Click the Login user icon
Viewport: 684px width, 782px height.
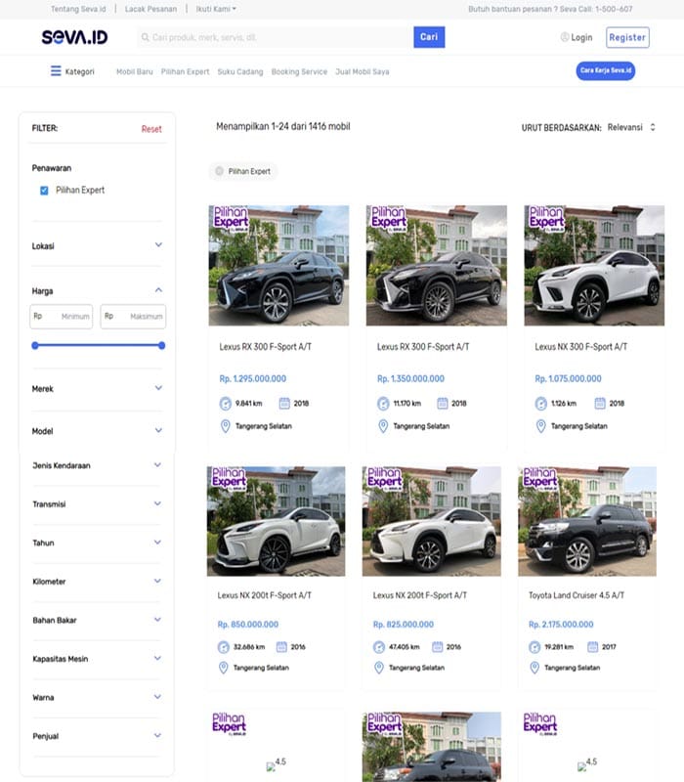(565, 37)
